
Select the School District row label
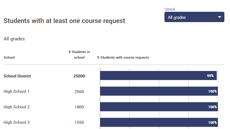click(17, 76)
